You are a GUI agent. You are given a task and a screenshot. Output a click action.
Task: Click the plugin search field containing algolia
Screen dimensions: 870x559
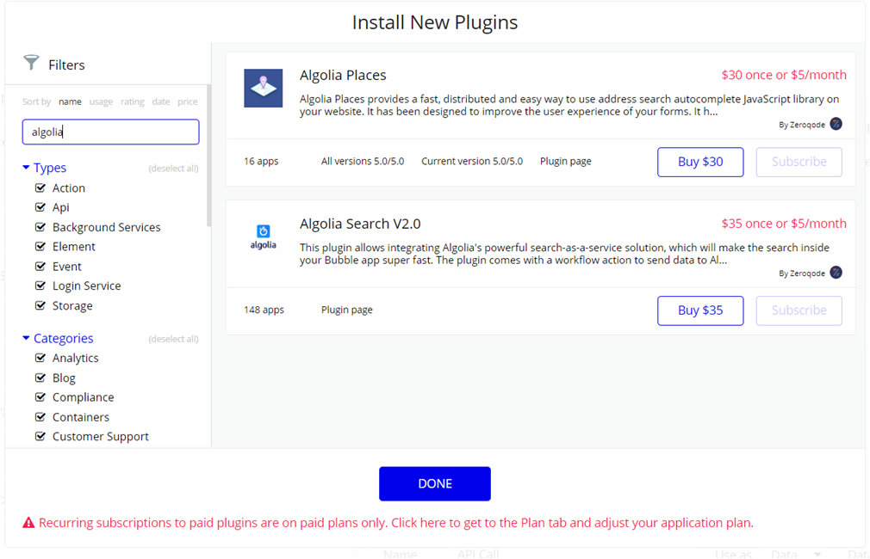(x=110, y=132)
